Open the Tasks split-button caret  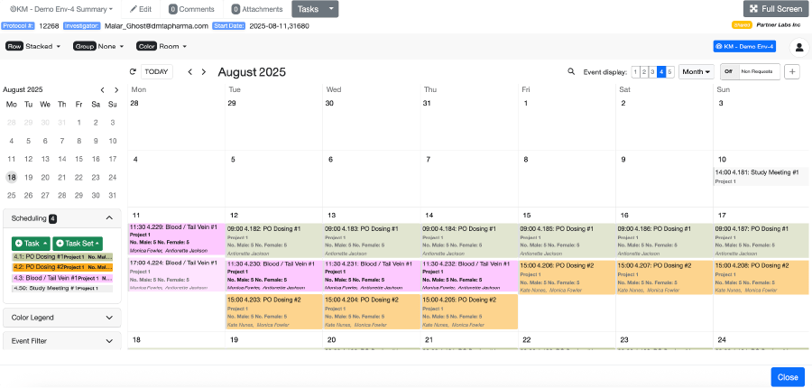[x=333, y=9]
